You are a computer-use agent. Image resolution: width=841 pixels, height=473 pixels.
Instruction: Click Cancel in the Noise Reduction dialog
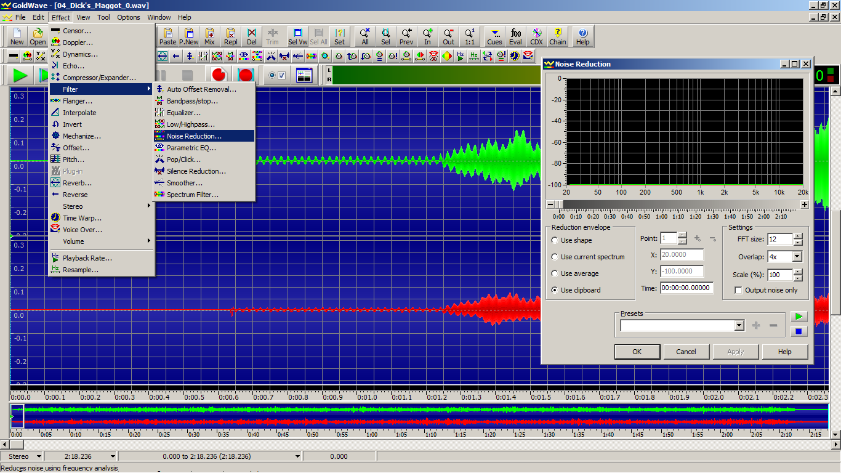(686, 352)
